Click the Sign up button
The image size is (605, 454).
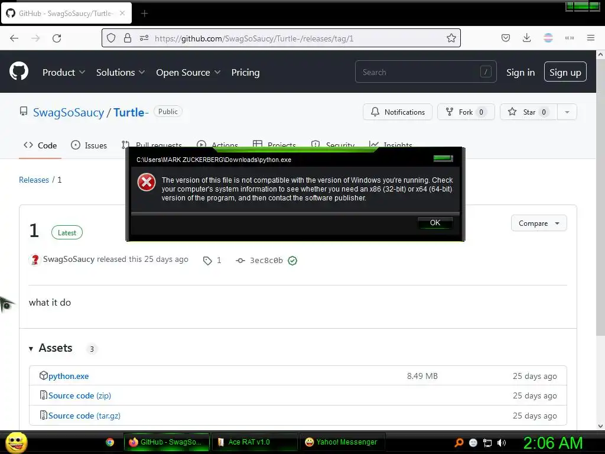click(x=565, y=72)
